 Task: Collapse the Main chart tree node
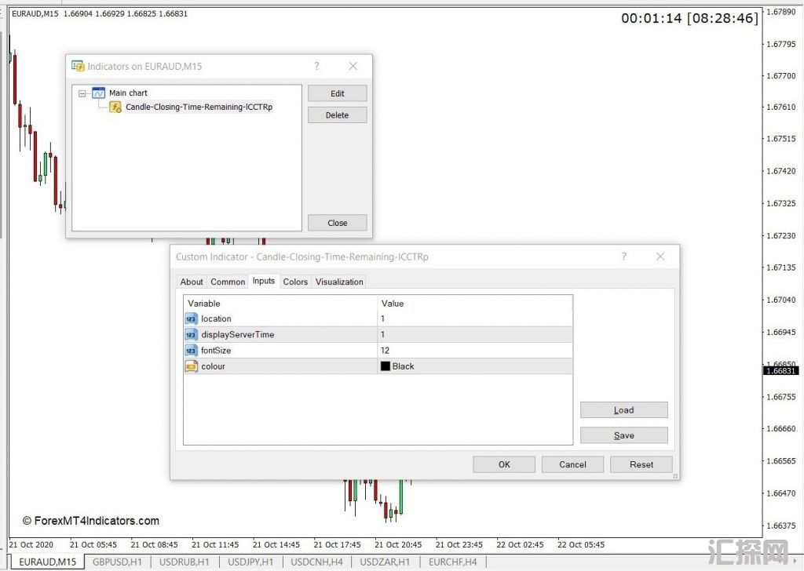[x=82, y=93]
